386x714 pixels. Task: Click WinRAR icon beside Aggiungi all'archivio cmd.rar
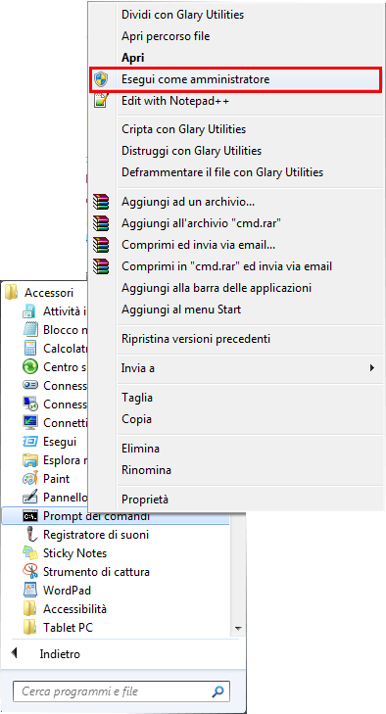click(101, 223)
